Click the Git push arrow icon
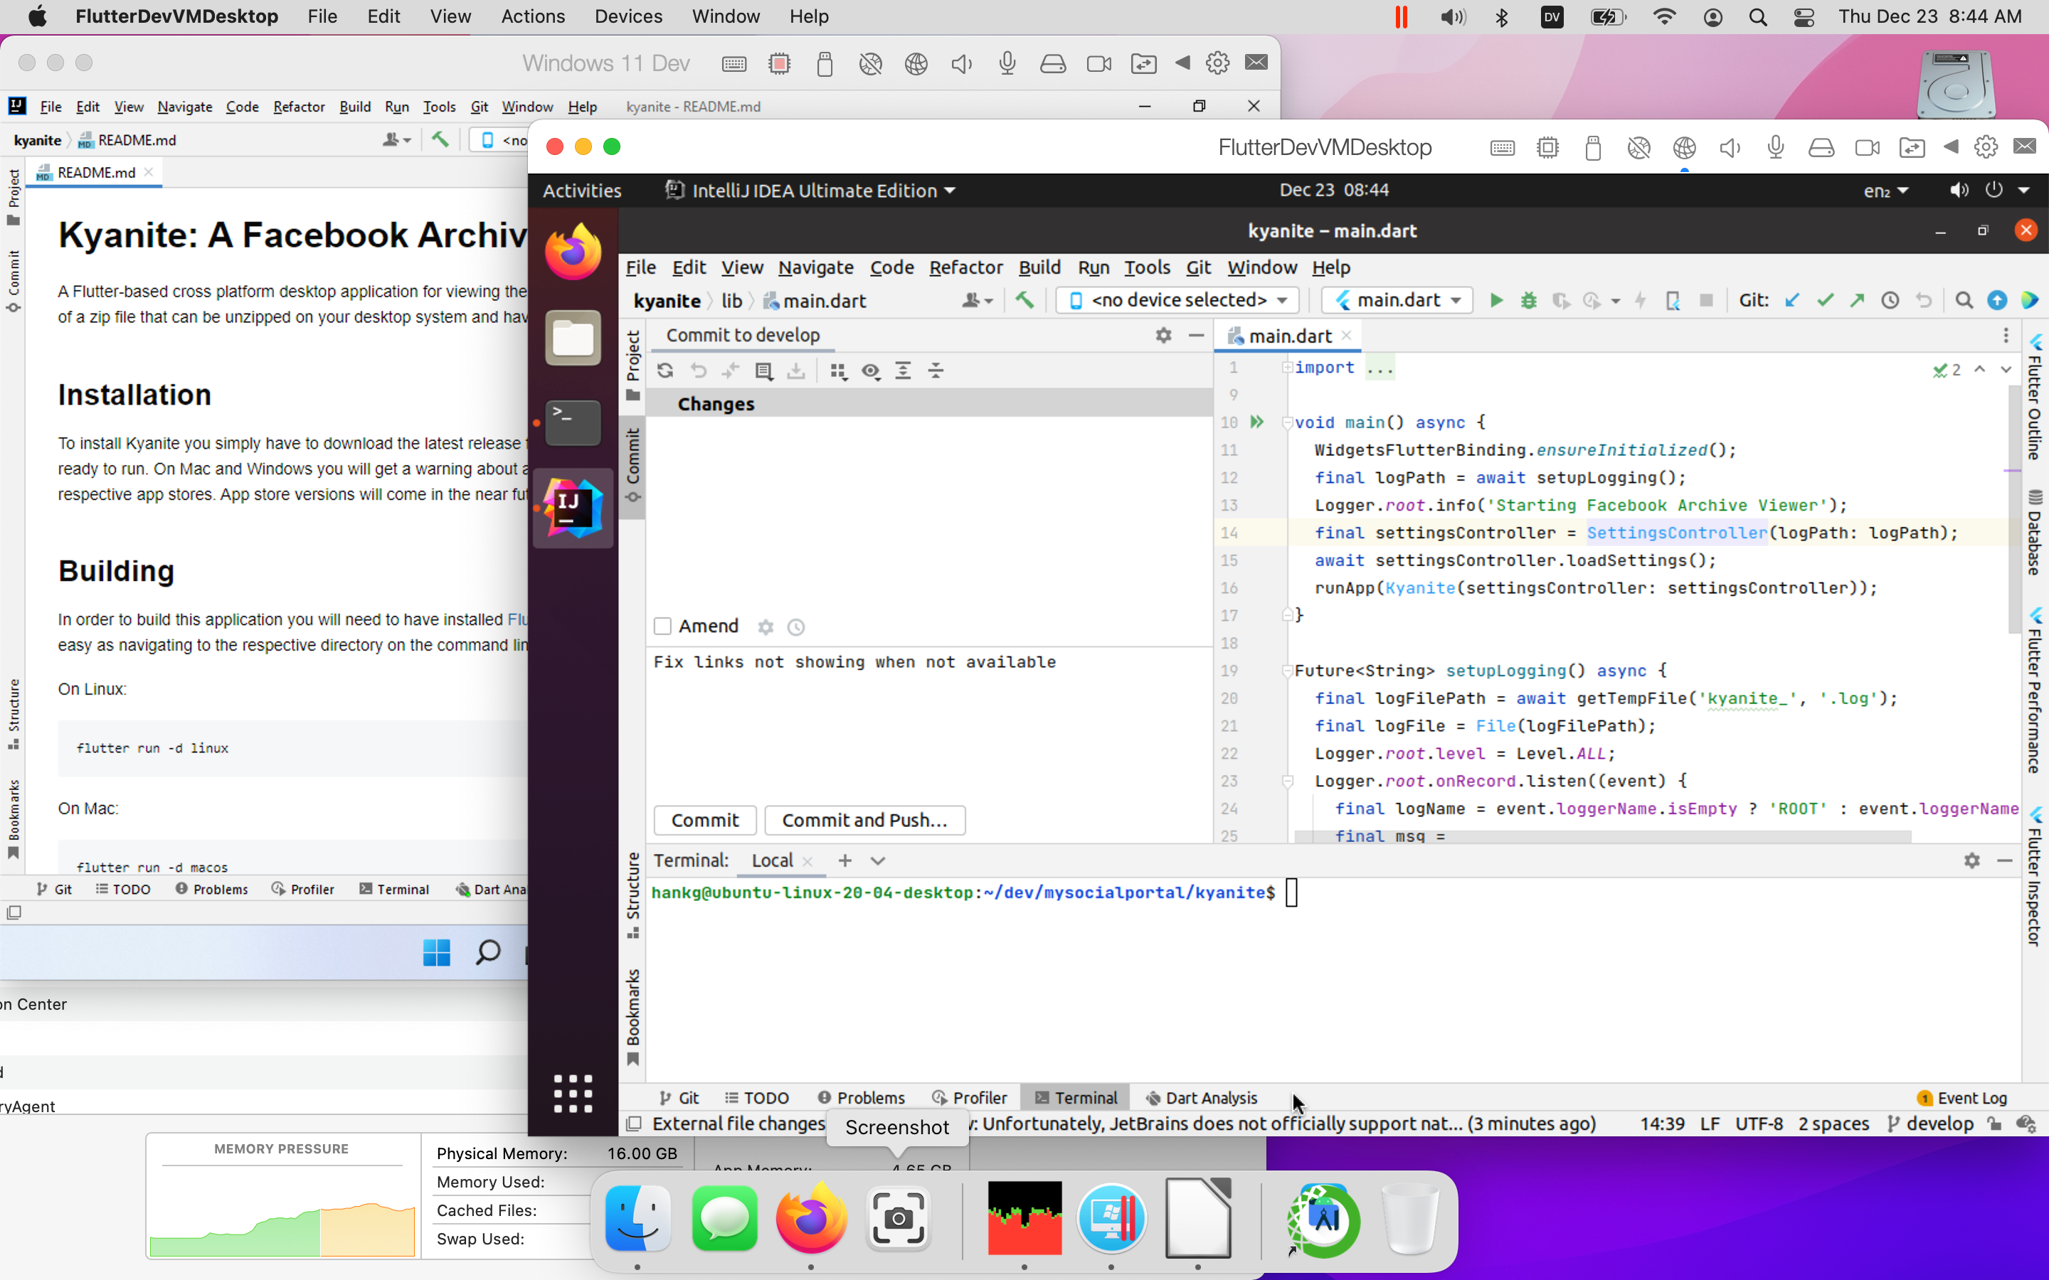Image resolution: width=2049 pixels, height=1280 pixels. click(x=1857, y=301)
